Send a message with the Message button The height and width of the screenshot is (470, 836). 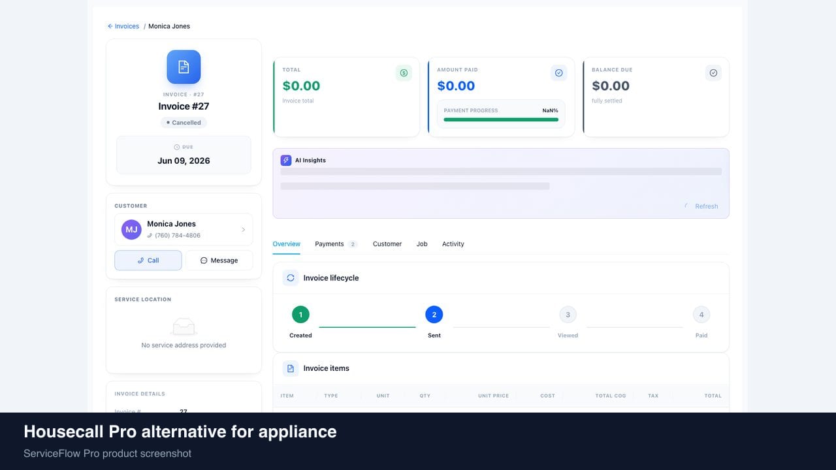[219, 260]
